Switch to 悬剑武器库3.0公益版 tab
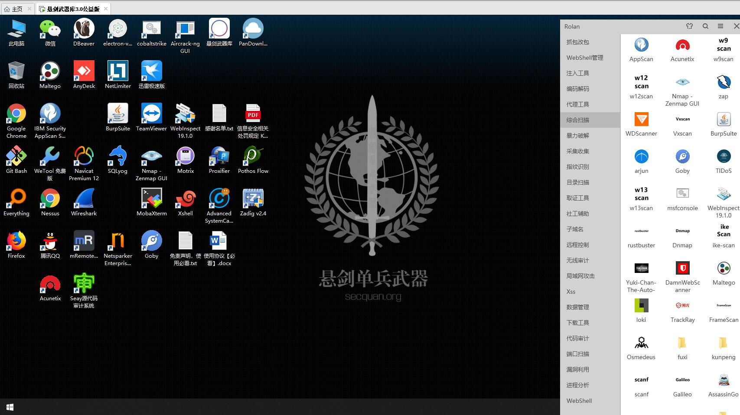The height and width of the screenshot is (415, 740). [73, 9]
